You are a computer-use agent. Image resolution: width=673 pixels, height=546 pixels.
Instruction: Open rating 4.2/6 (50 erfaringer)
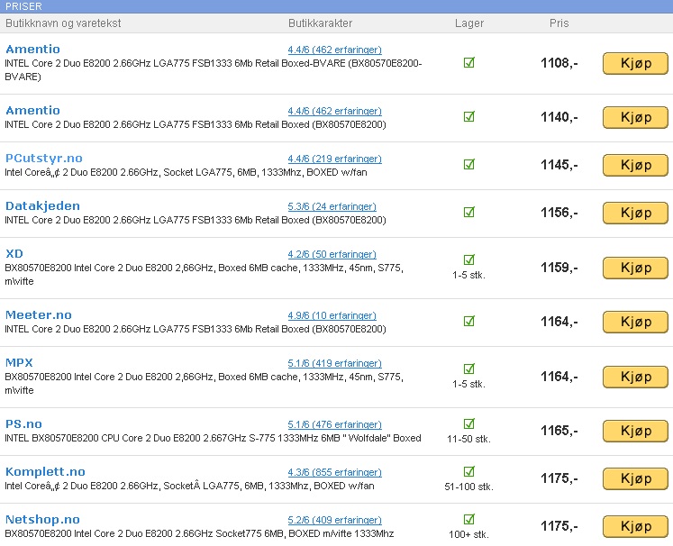coord(332,254)
